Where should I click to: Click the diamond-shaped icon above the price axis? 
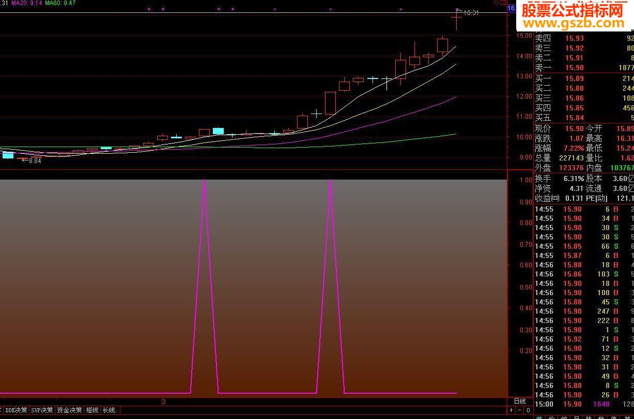click(x=496, y=3)
